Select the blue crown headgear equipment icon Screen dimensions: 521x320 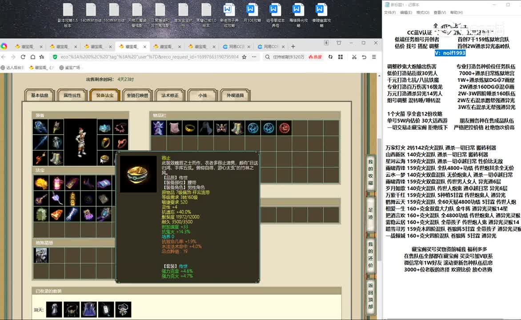[x=105, y=127]
